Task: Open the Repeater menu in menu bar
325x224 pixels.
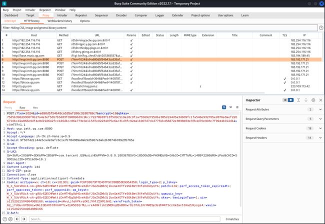Action: tap(45, 10)
